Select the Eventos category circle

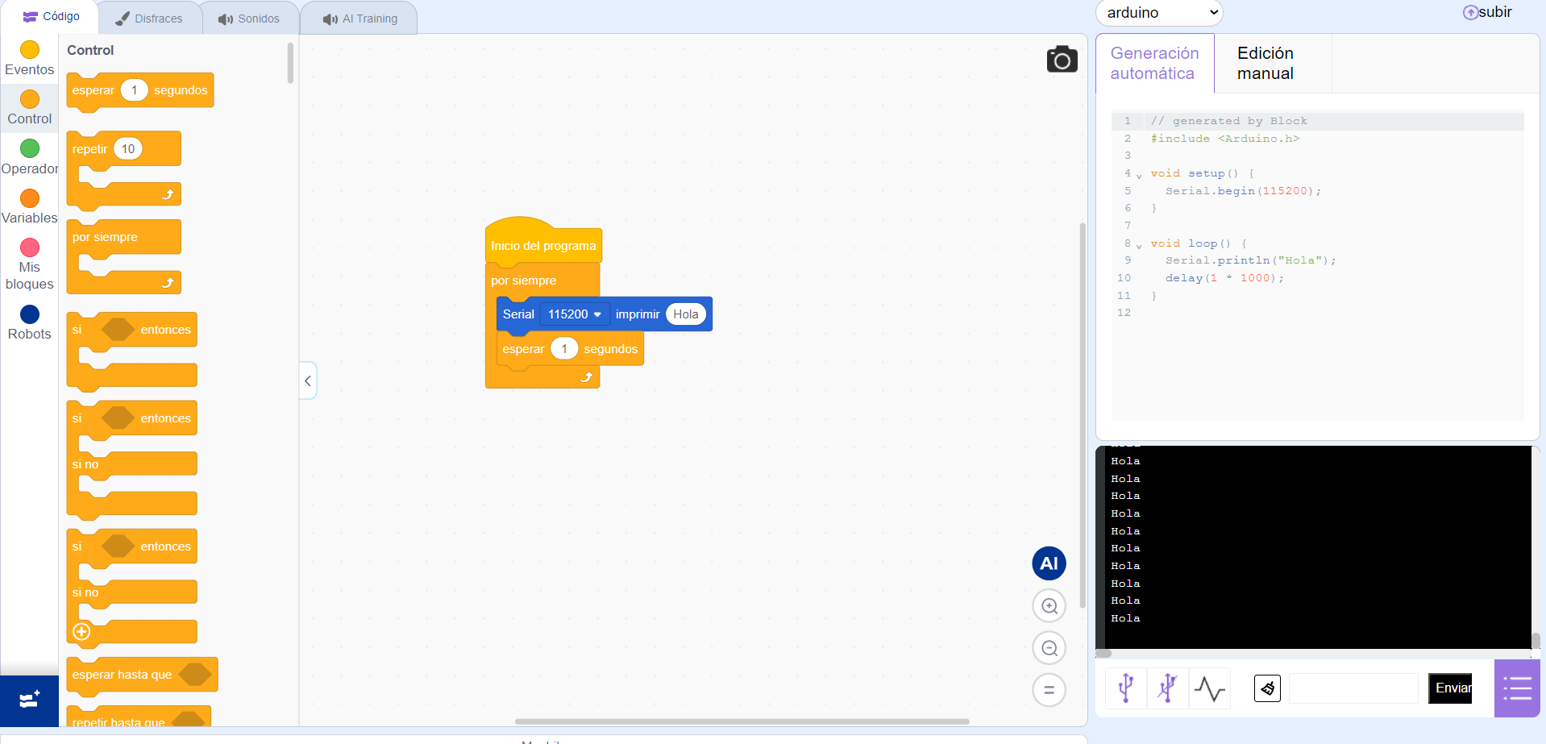(x=30, y=50)
